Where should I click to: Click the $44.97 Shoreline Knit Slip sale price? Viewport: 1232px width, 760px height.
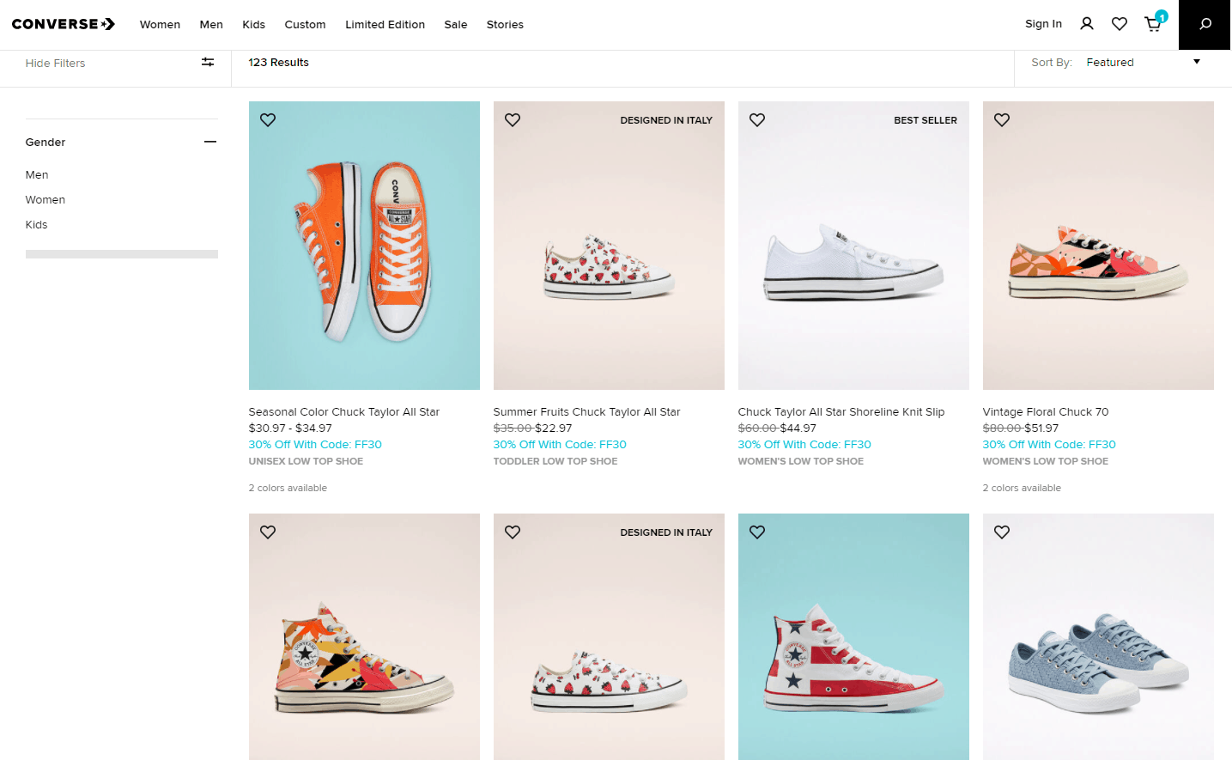[798, 429]
